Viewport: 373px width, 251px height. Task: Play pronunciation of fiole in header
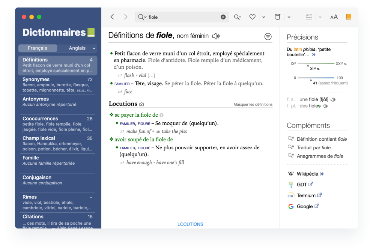click(216, 36)
